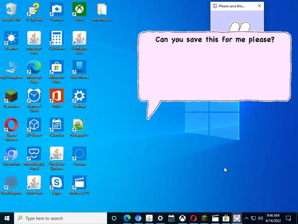Click the DataWagon desktop icon
The height and width of the screenshot is (224, 298).
pyautogui.click(x=11, y=185)
